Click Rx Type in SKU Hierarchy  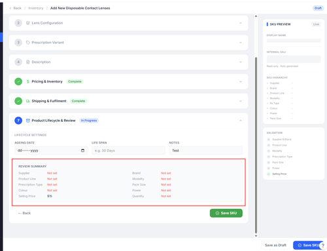click(x=275, y=104)
